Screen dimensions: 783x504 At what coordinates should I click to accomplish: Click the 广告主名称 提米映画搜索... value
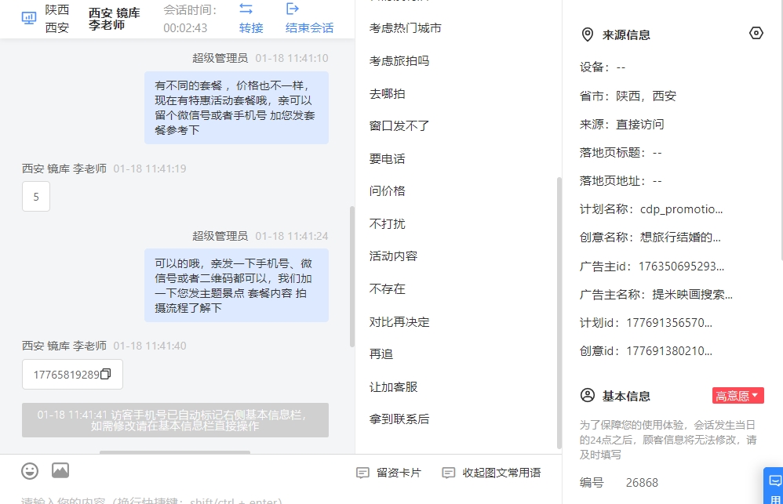(x=692, y=295)
